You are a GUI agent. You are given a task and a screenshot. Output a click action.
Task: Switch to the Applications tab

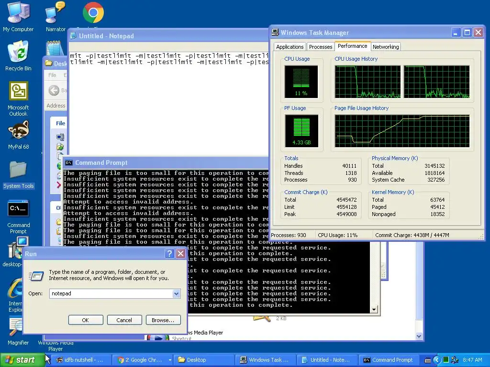coord(290,47)
